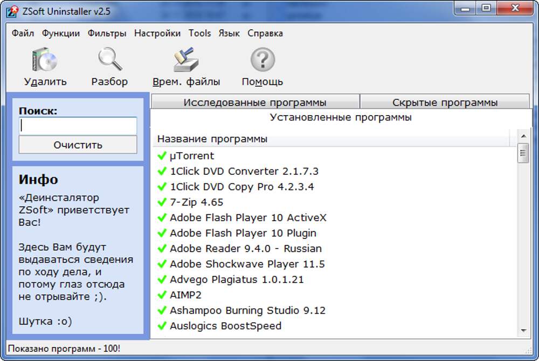This screenshot has height=361, width=539.
Task: Click the scrollbar down arrow in program list
Action: coord(523,330)
